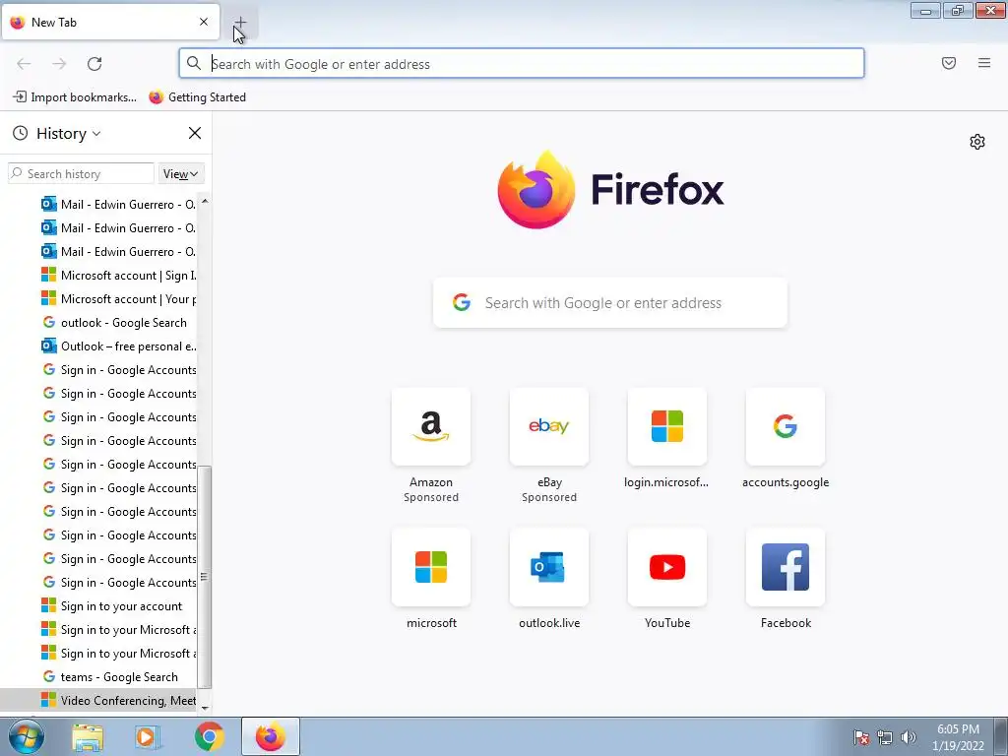
Task: Open the Firefox application menu
Action: [x=984, y=63]
